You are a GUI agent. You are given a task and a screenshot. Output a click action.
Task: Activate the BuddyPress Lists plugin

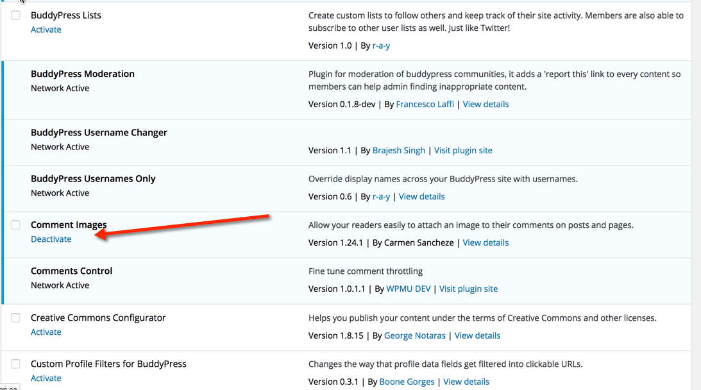(46, 30)
